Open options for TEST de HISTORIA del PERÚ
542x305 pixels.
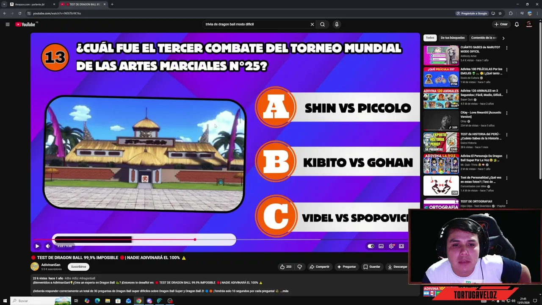click(506, 135)
